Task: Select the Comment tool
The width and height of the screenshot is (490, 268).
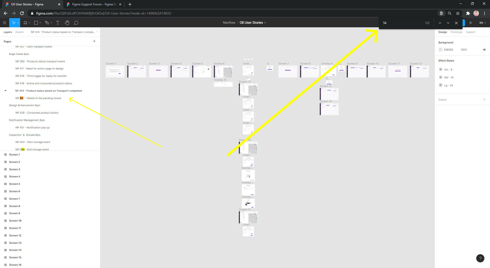Action: click(76, 23)
